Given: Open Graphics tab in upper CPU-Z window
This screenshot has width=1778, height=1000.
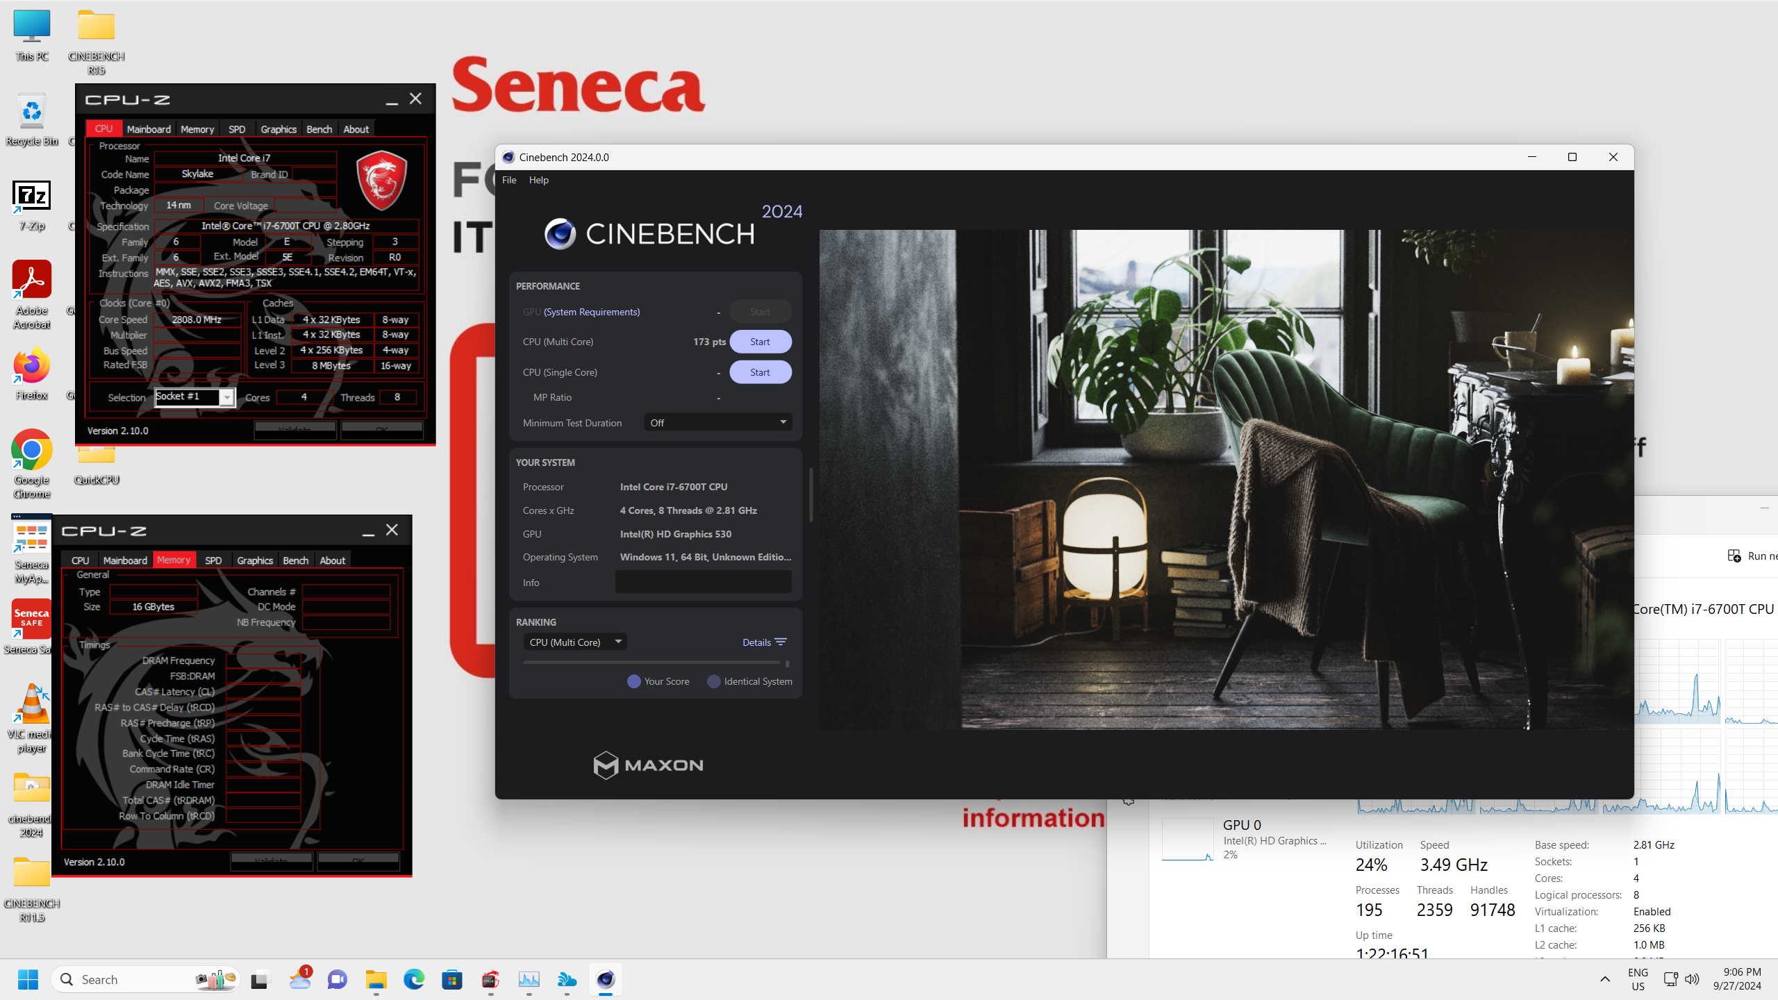Looking at the screenshot, I should pos(279,129).
